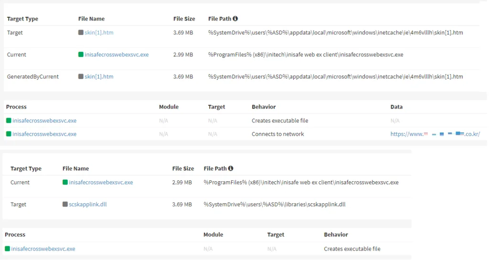489x262 pixels.
Task: Click green process icon in the bottom Process table
Action: coord(7,249)
